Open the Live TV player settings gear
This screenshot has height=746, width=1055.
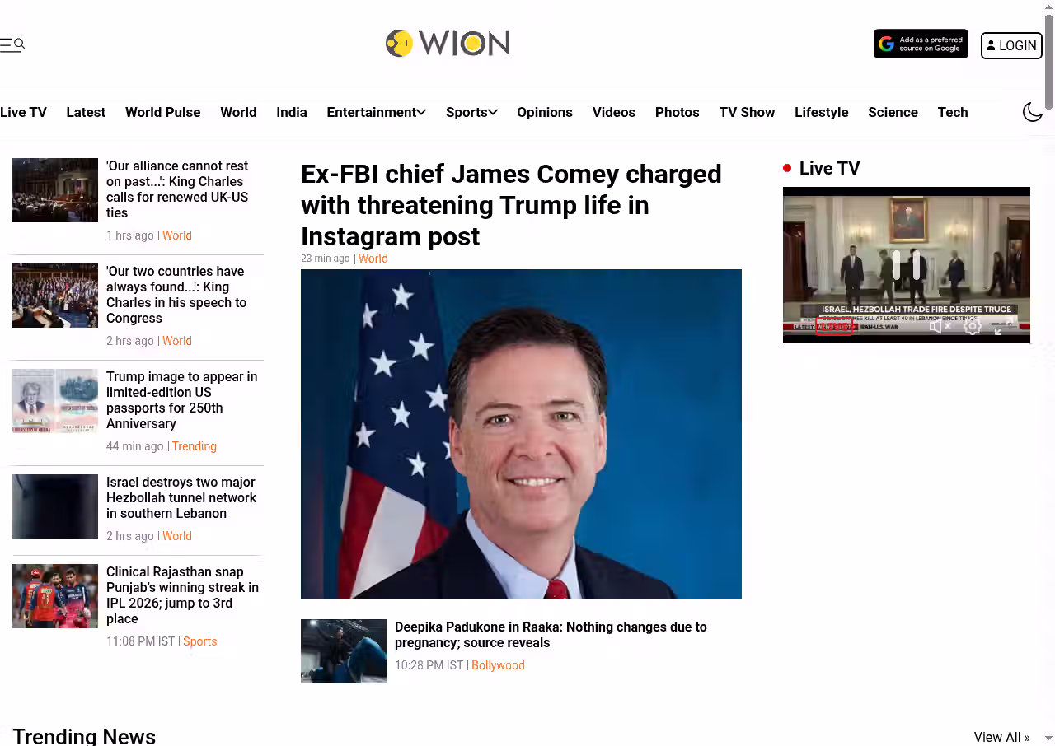[973, 327]
